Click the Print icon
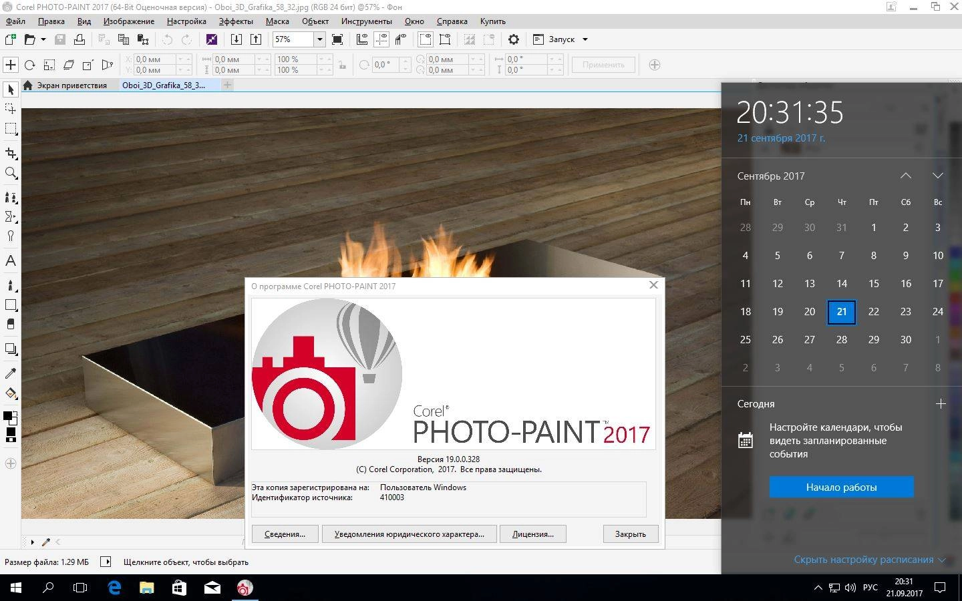962x601 pixels. (x=79, y=39)
